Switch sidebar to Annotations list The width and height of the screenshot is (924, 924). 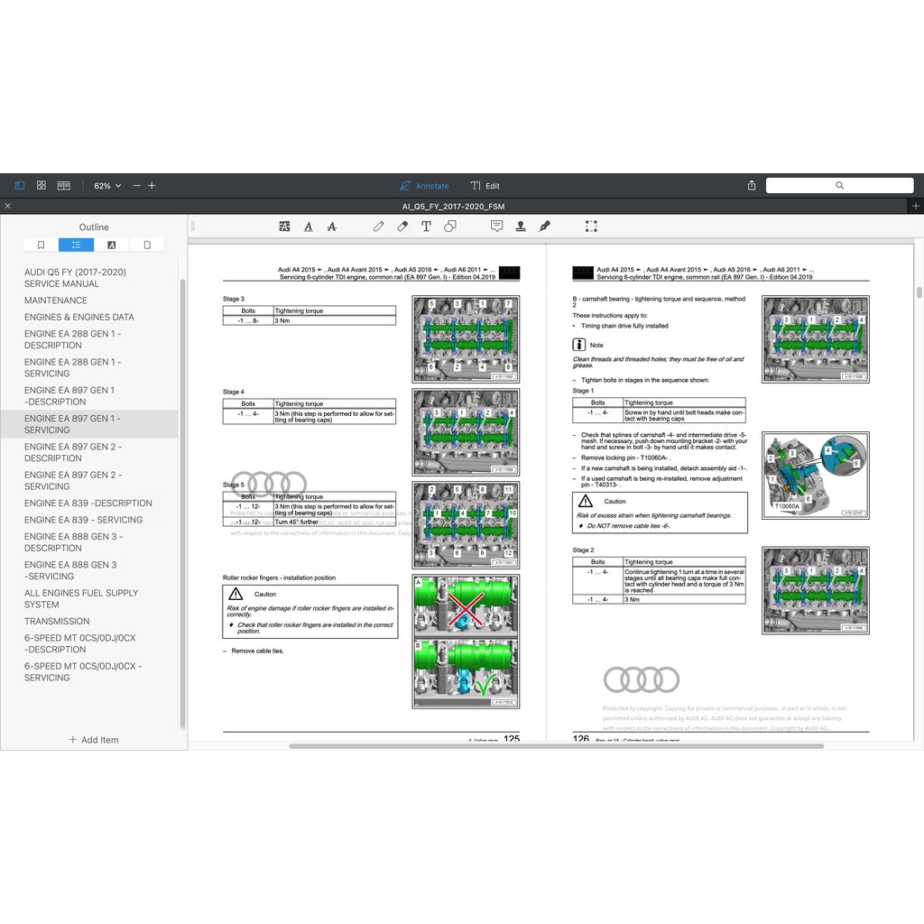click(112, 245)
